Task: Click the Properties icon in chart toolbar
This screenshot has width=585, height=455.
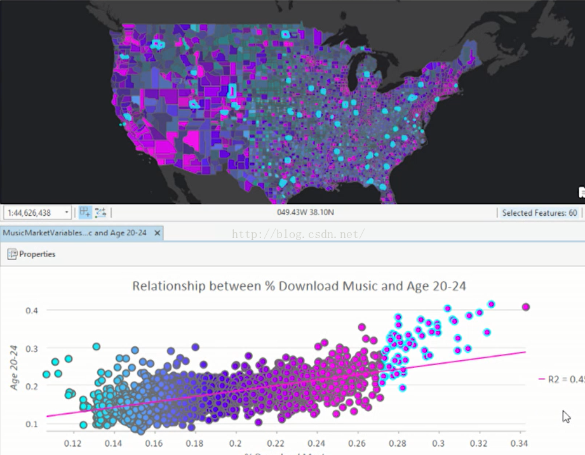Action: pos(12,254)
